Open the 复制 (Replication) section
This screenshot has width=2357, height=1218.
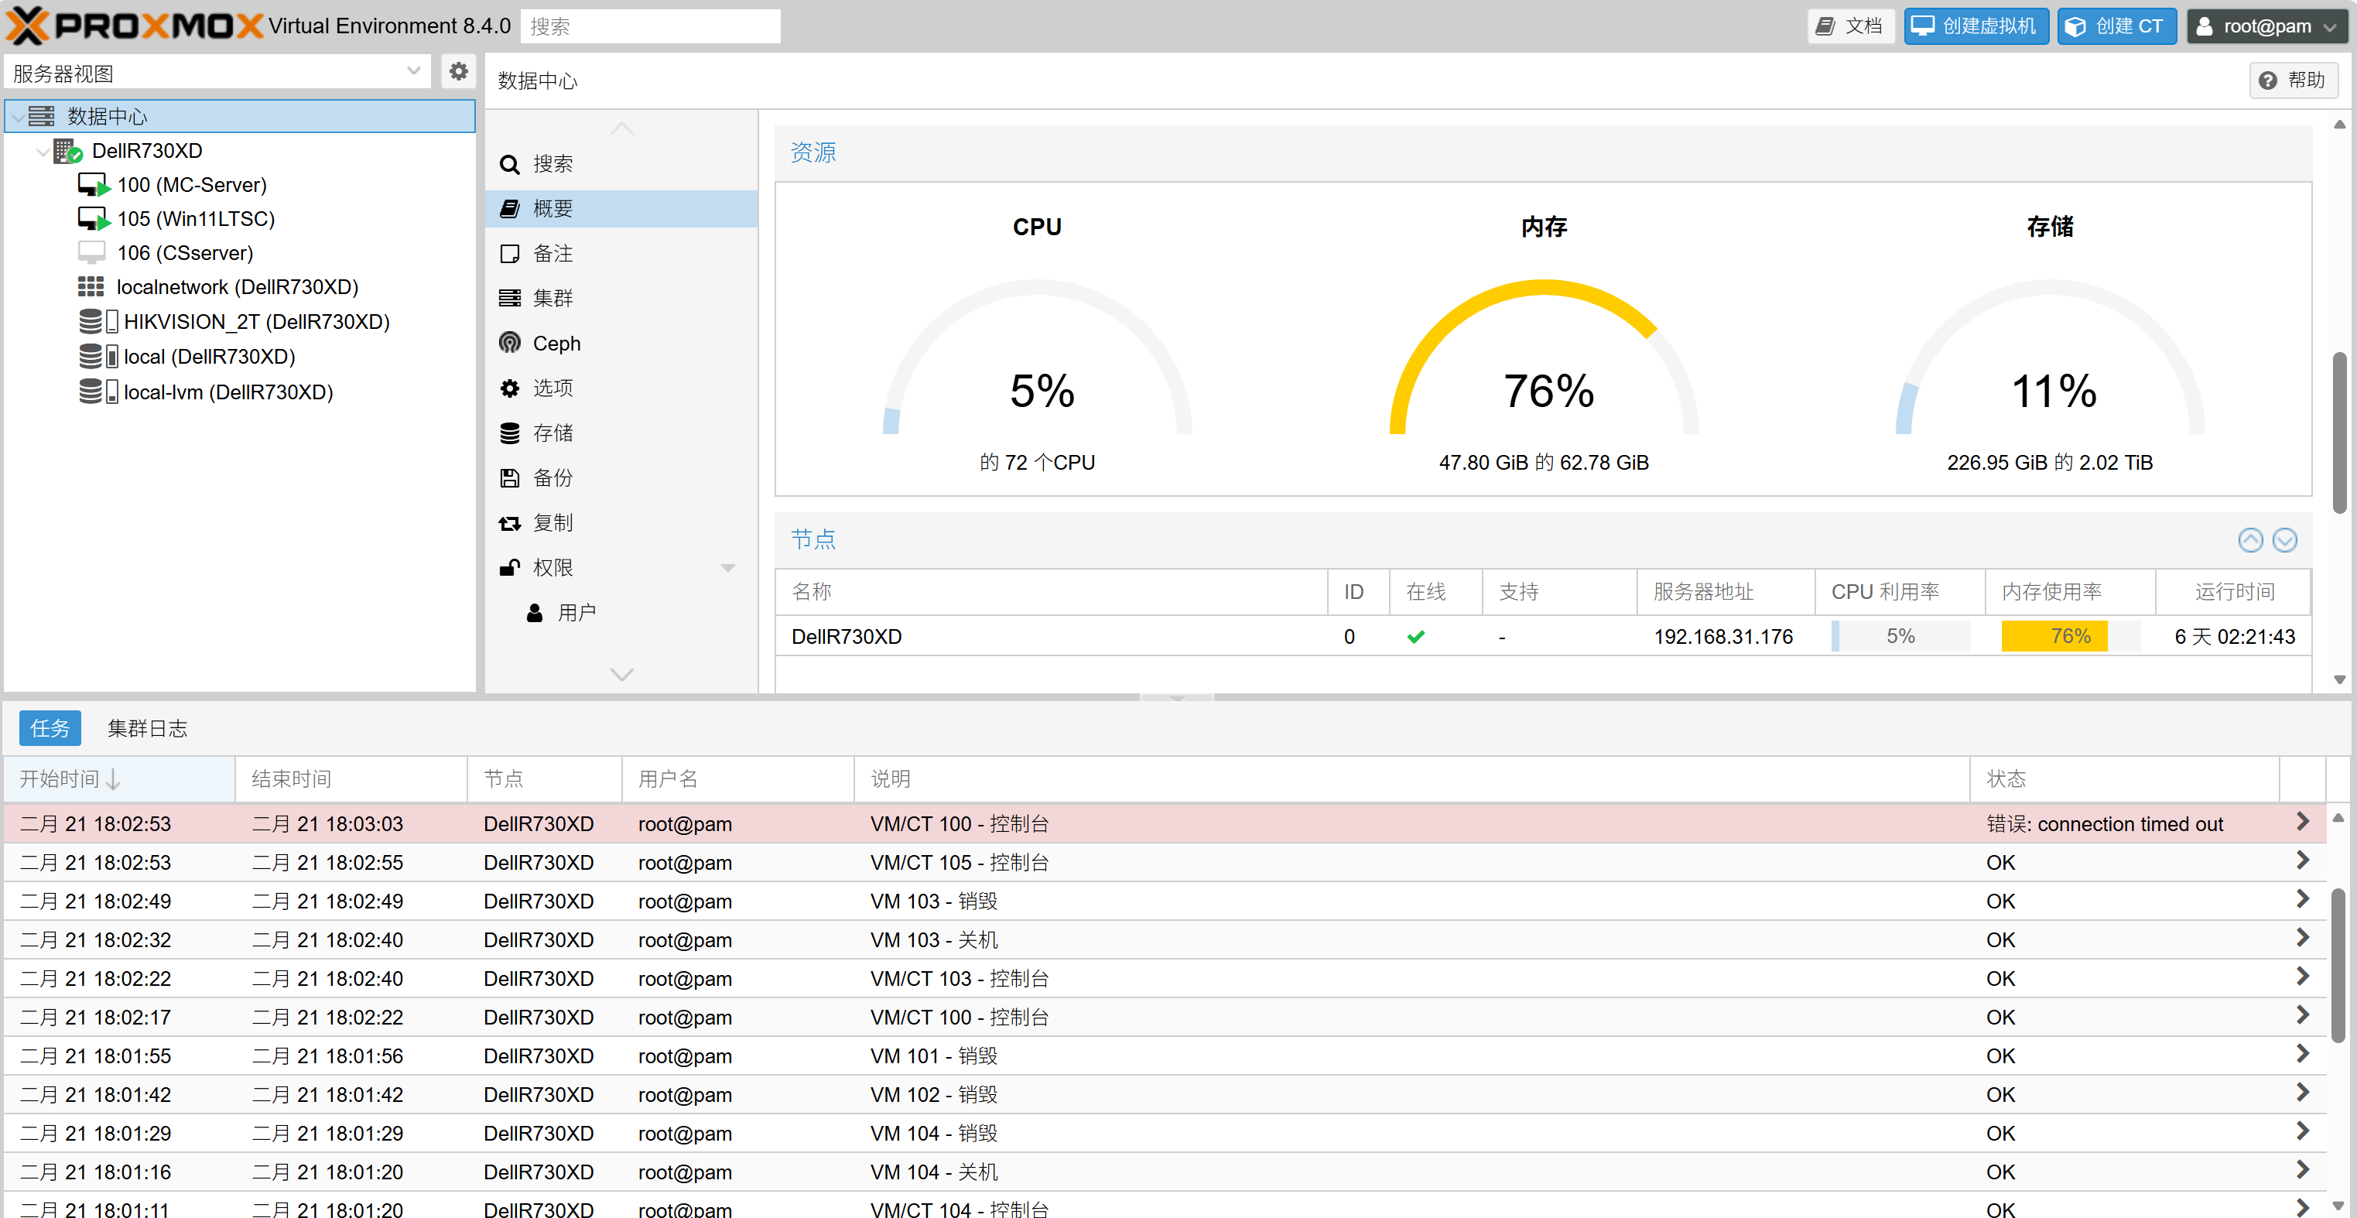click(x=552, y=522)
